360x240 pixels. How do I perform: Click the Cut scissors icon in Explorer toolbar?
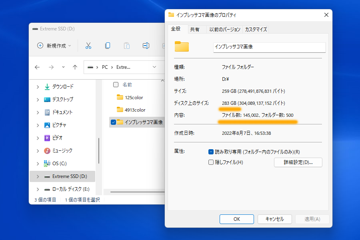point(88,46)
